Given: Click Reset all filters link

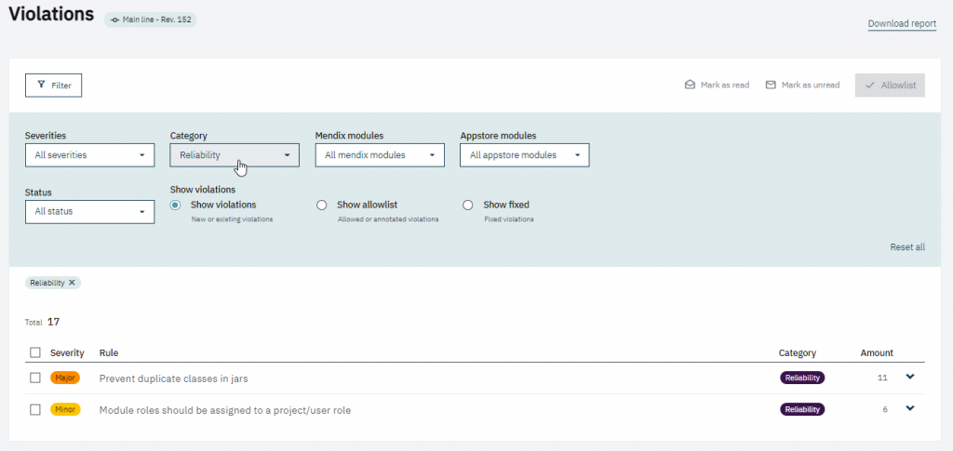Looking at the screenshot, I should [x=906, y=247].
